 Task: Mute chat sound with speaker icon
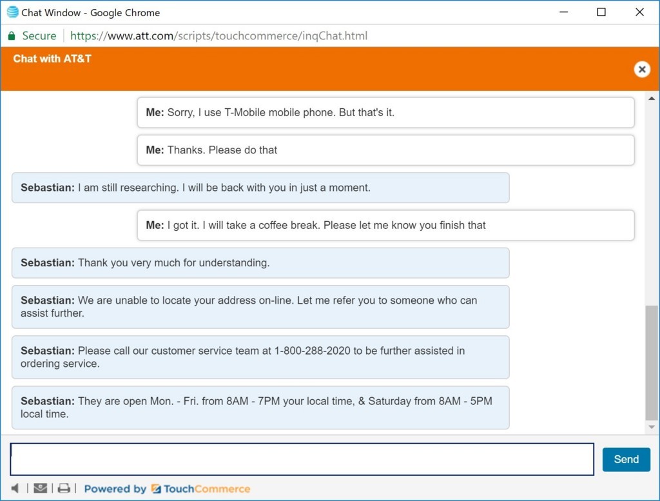click(15, 488)
